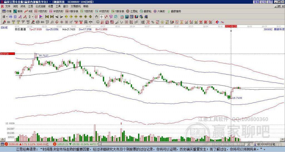
Task: Click the 朗新科技 stock name label
Action: coord(279,29)
